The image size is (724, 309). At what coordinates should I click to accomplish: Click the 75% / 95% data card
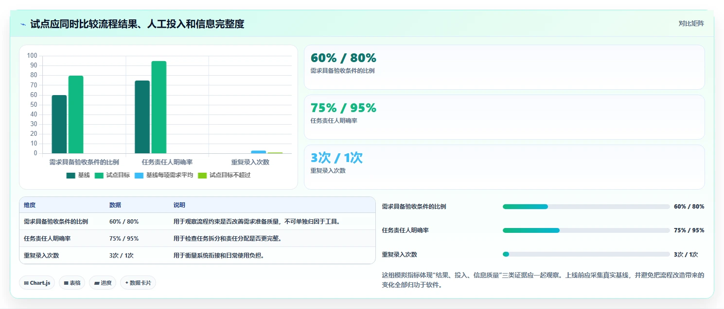point(504,117)
